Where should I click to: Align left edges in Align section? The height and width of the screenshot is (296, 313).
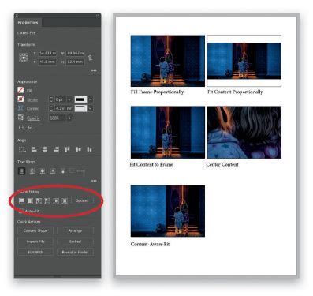point(34,149)
